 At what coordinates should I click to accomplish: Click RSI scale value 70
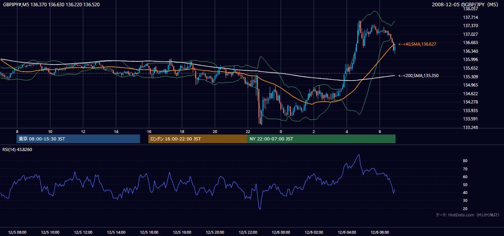[465, 169]
